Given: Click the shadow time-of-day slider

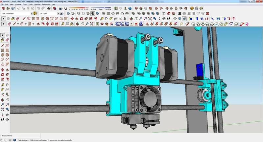Looking at the screenshot, I should pyautogui.click(x=101, y=8).
